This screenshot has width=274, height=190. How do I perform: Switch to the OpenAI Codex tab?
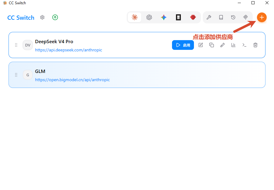[149, 17]
